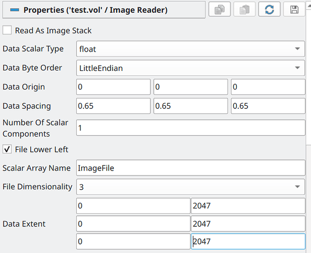Open the File Dimensionality dropdown
Screen dimensions: 311x253
(x=190, y=187)
